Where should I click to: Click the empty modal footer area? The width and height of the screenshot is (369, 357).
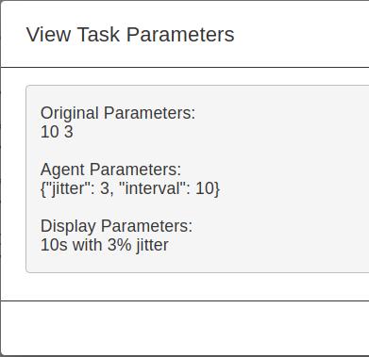(185, 328)
